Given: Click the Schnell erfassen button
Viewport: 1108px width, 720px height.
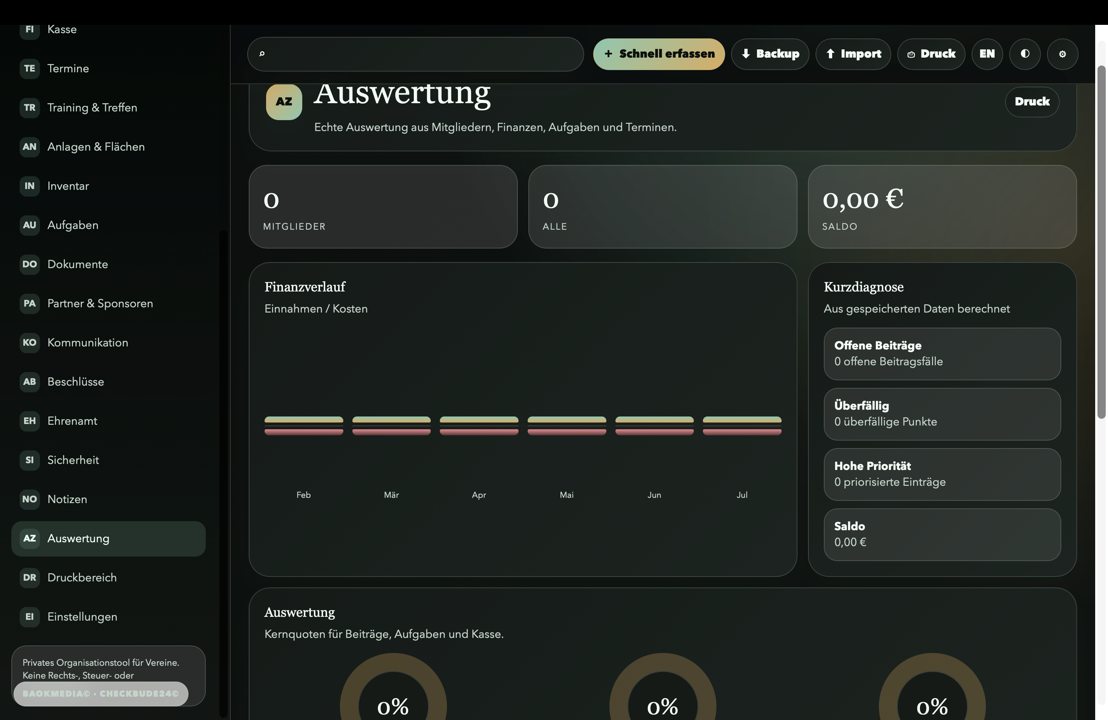Looking at the screenshot, I should click(659, 54).
